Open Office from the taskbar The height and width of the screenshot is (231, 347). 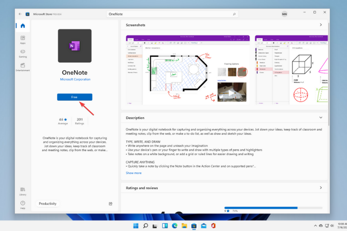pos(213,226)
